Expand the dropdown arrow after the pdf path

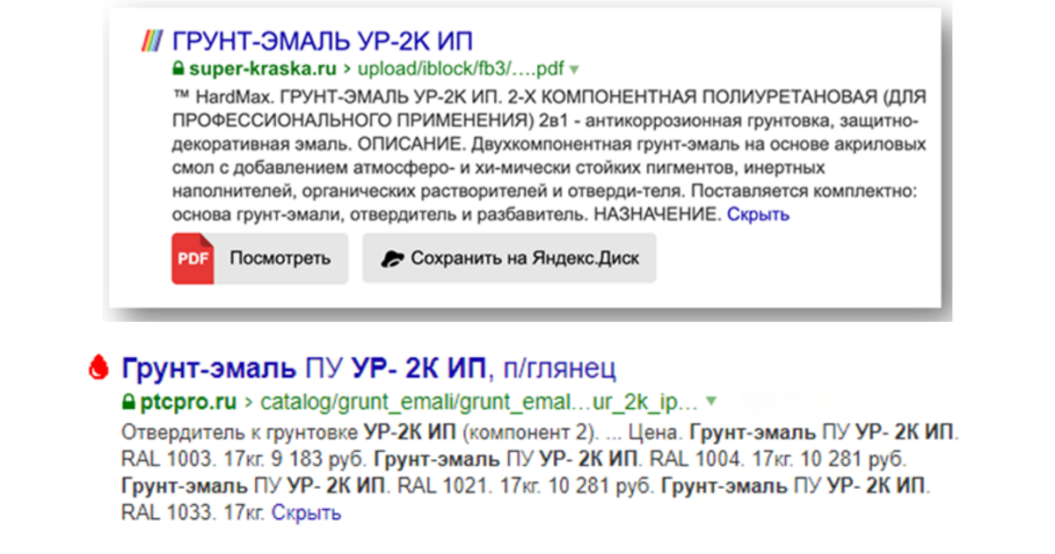pyautogui.click(x=574, y=69)
